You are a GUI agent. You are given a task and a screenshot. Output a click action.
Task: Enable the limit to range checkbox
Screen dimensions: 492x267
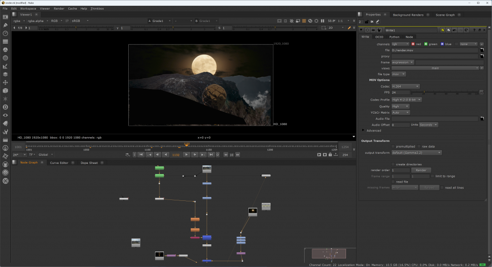click(432, 176)
